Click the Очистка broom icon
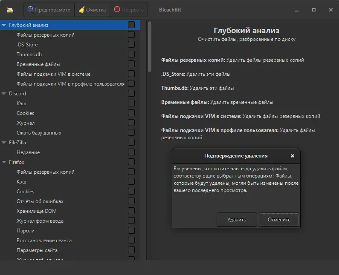 (81, 9)
